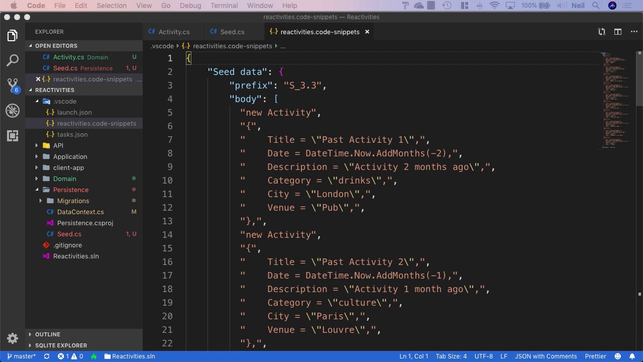The width and height of the screenshot is (643, 362).
Task: Click the editor vertical scrollbar
Action: [639, 78]
